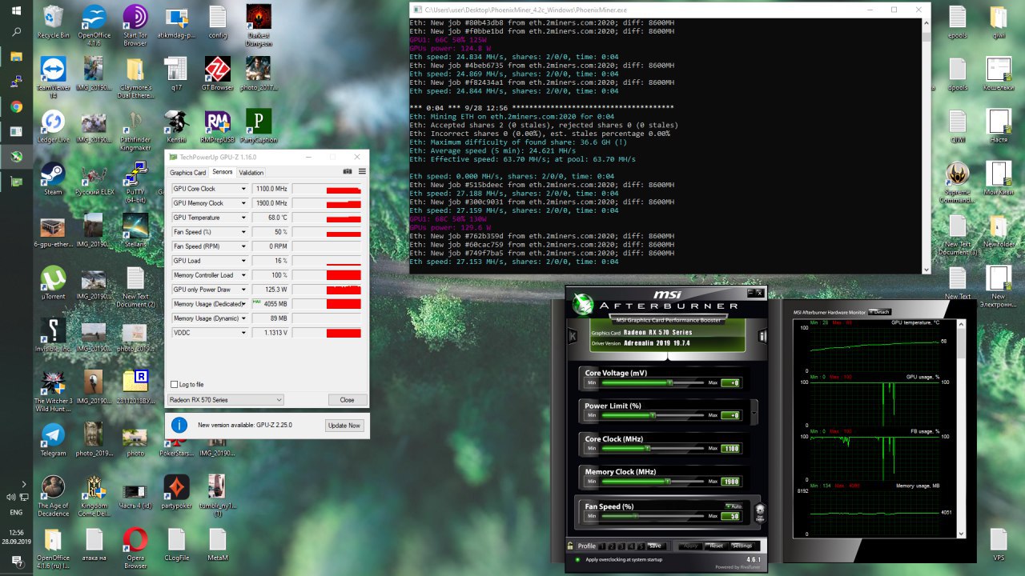Image resolution: width=1025 pixels, height=576 pixels.
Task: Toggle Apply overclocking at system startup
Action: (x=577, y=559)
